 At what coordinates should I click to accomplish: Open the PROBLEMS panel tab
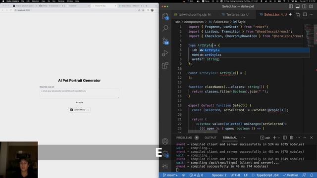[x=187, y=137]
